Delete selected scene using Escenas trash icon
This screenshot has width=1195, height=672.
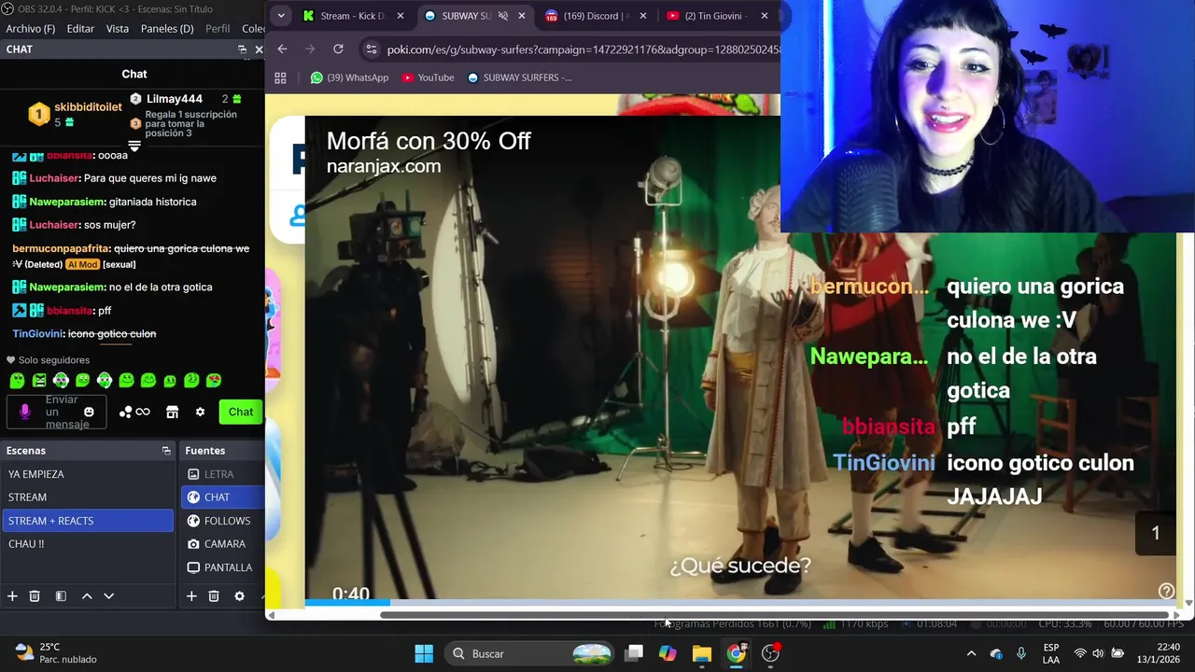click(x=35, y=596)
